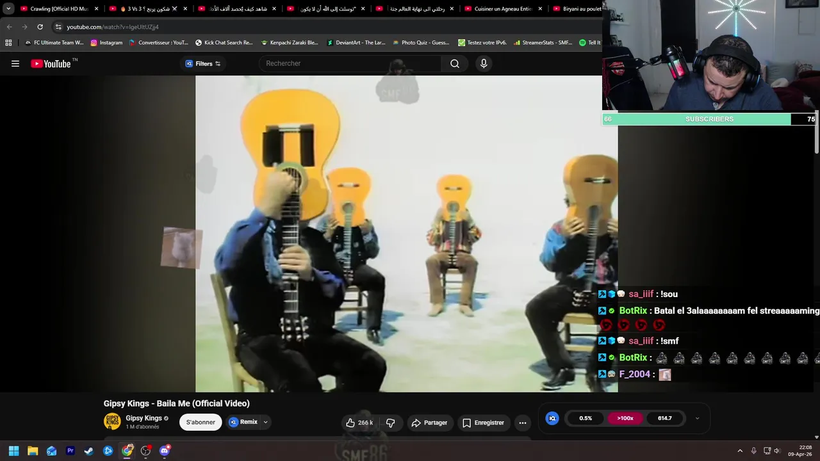Expand the dropdown arrow next to Remix
The height and width of the screenshot is (461, 820).
(x=265, y=422)
